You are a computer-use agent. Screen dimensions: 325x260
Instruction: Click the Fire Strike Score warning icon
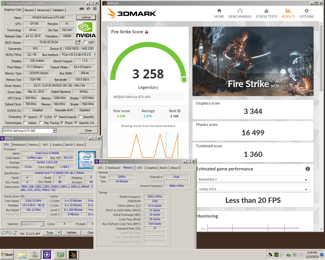click(147, 32)
